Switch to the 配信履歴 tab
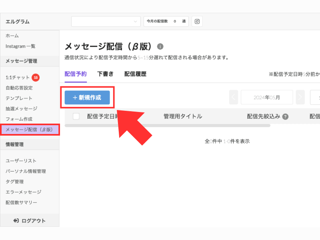This screenshot has width=320, height=240. point(135,74)
